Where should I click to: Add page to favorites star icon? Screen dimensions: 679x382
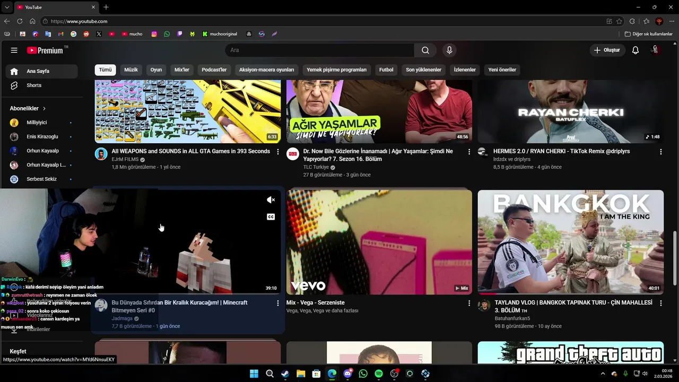coord(619,21)
